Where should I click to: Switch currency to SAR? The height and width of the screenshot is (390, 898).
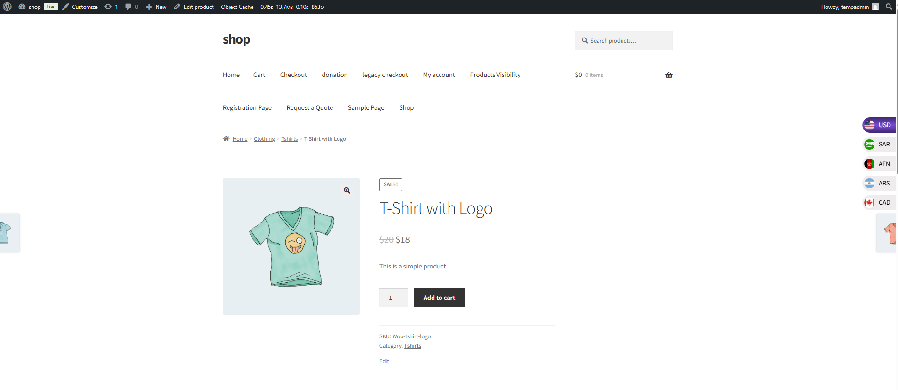pyautogui.click(x=878, y=145)
